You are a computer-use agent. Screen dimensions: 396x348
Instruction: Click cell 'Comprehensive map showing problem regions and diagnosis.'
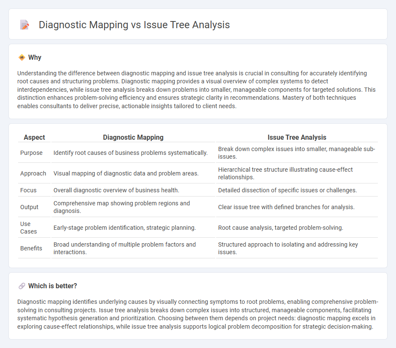pyautogui.click(x=133, y=207)
